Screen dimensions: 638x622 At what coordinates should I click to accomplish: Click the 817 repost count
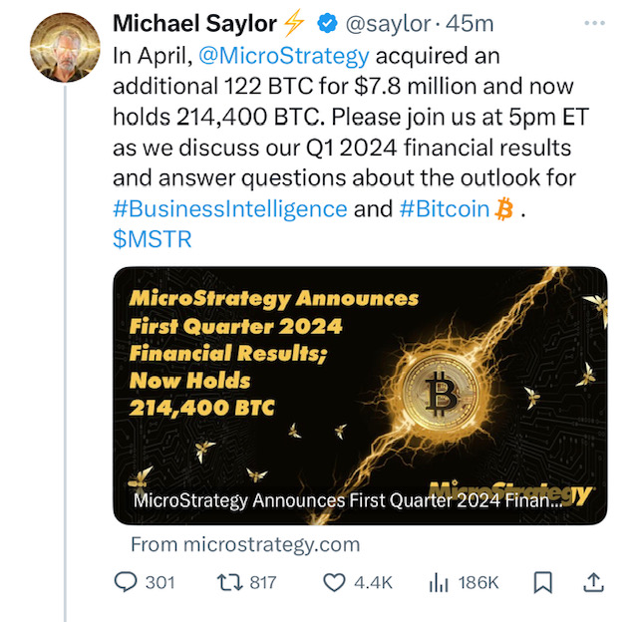tap(263, 581)
